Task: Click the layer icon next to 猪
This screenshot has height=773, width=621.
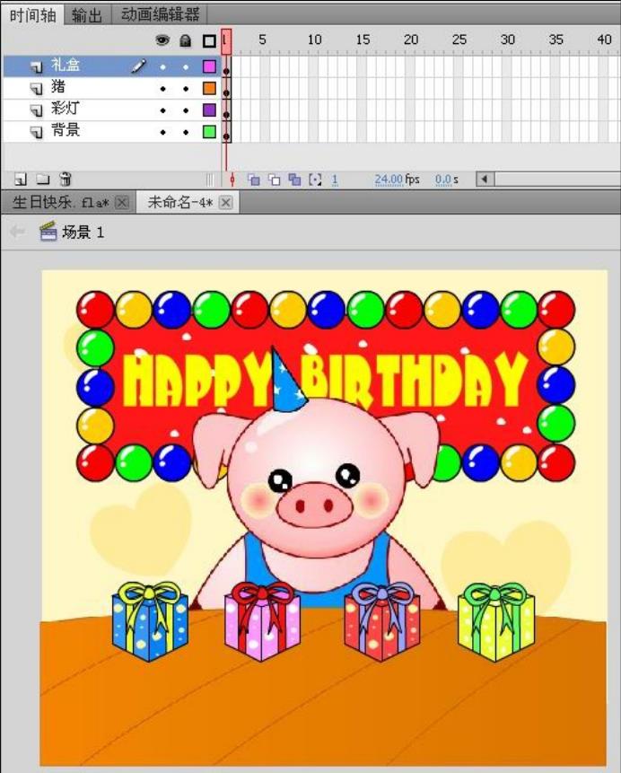Action: click(36, 88)
